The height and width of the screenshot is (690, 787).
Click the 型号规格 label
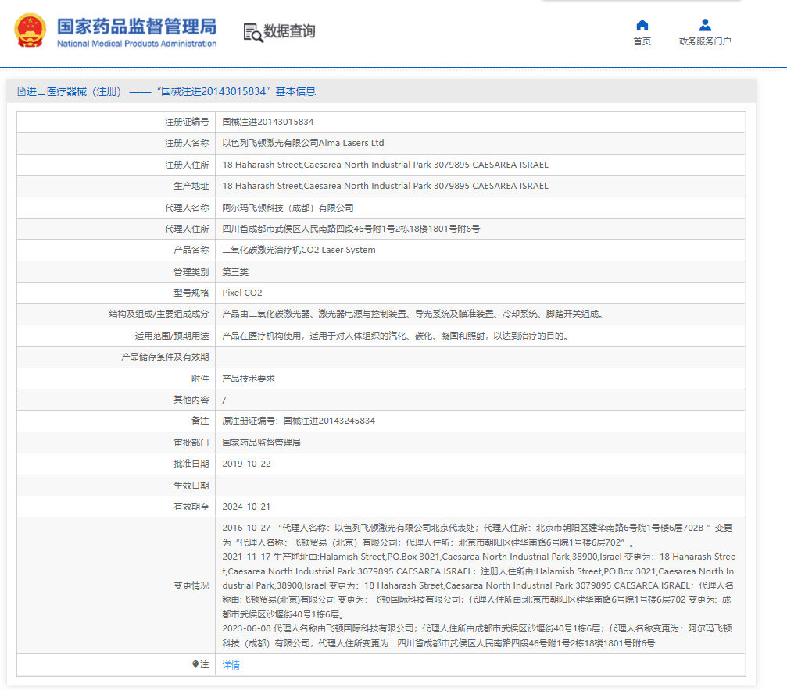pos(191,293)
